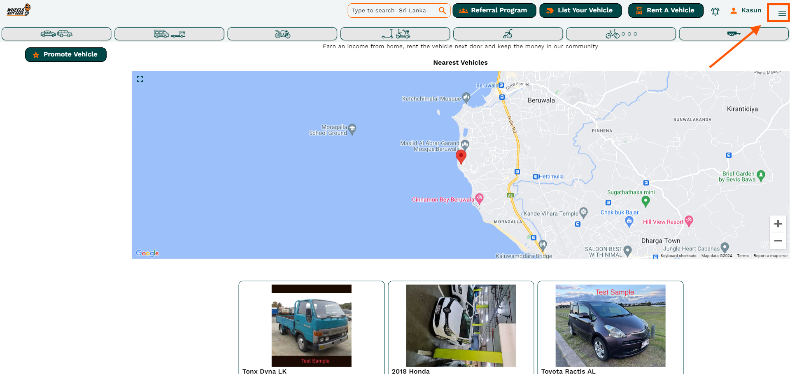Select the vans and trucks category
Viewport: 790px width, 374px height.
coord(169,34)
